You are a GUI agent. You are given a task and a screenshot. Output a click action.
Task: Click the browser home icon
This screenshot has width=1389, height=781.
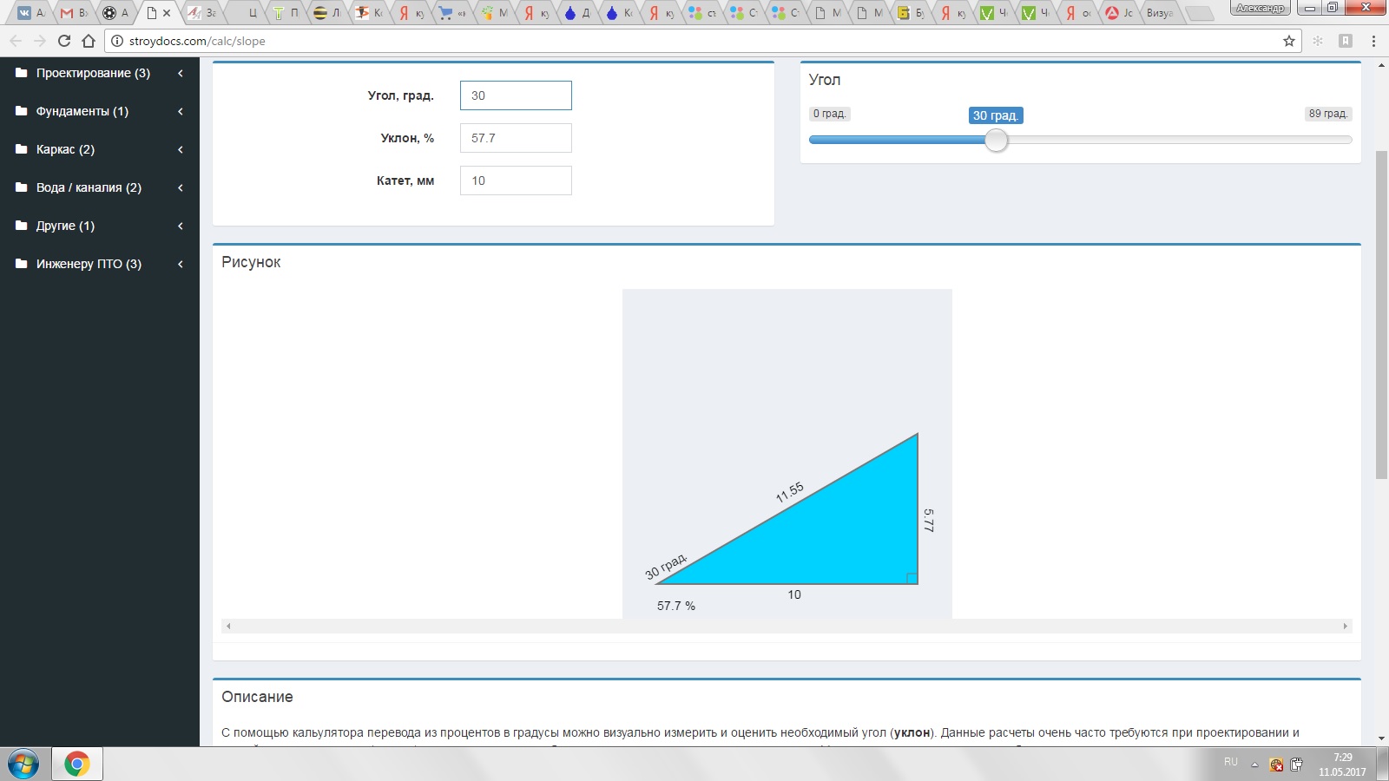[x=89, y=41]
